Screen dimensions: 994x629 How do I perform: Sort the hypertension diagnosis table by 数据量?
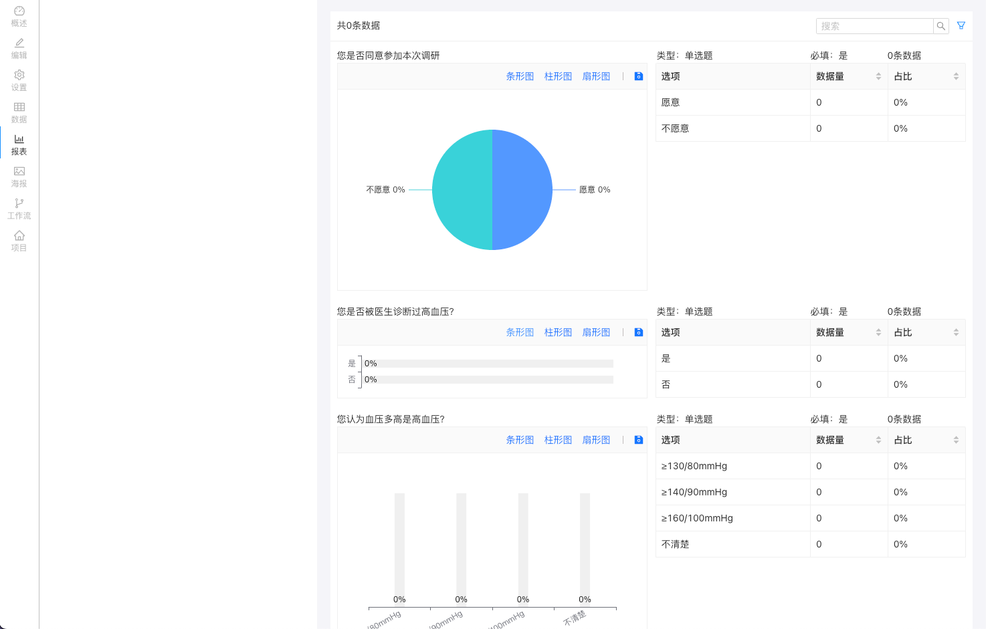[x=878, y=333]
